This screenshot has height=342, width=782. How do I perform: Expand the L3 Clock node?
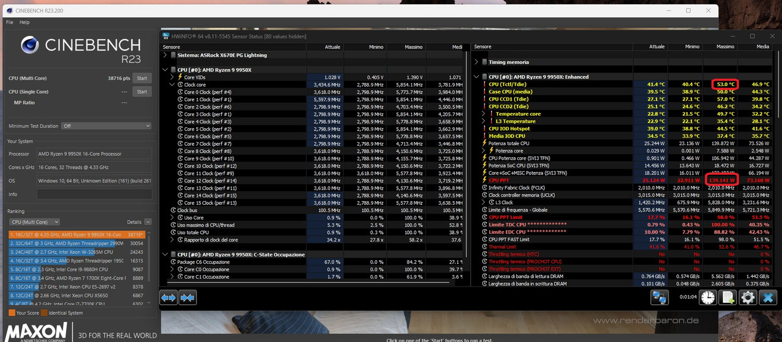tap(483, 202)
